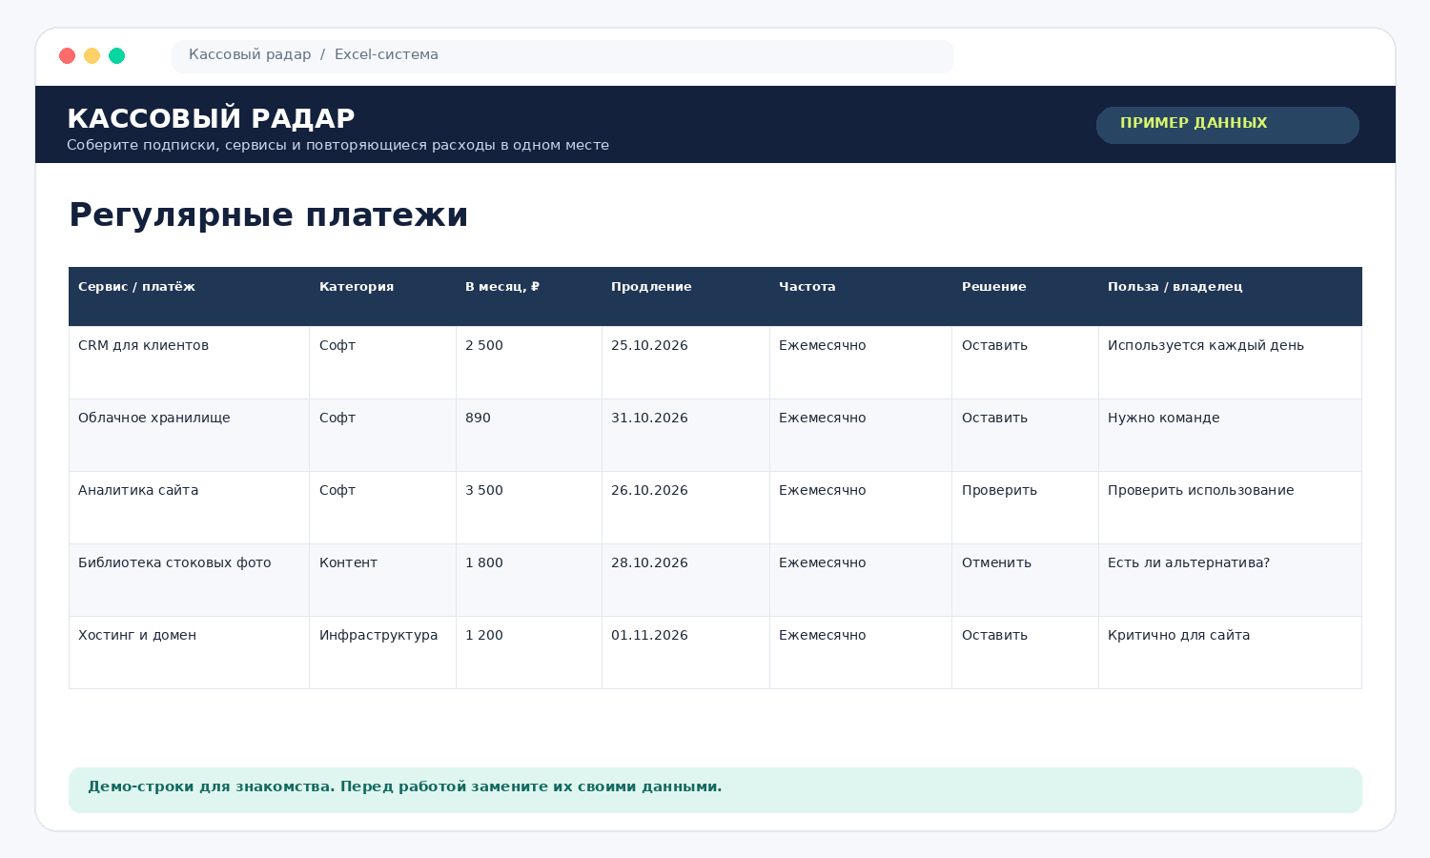Select the Категория column header

382,296
